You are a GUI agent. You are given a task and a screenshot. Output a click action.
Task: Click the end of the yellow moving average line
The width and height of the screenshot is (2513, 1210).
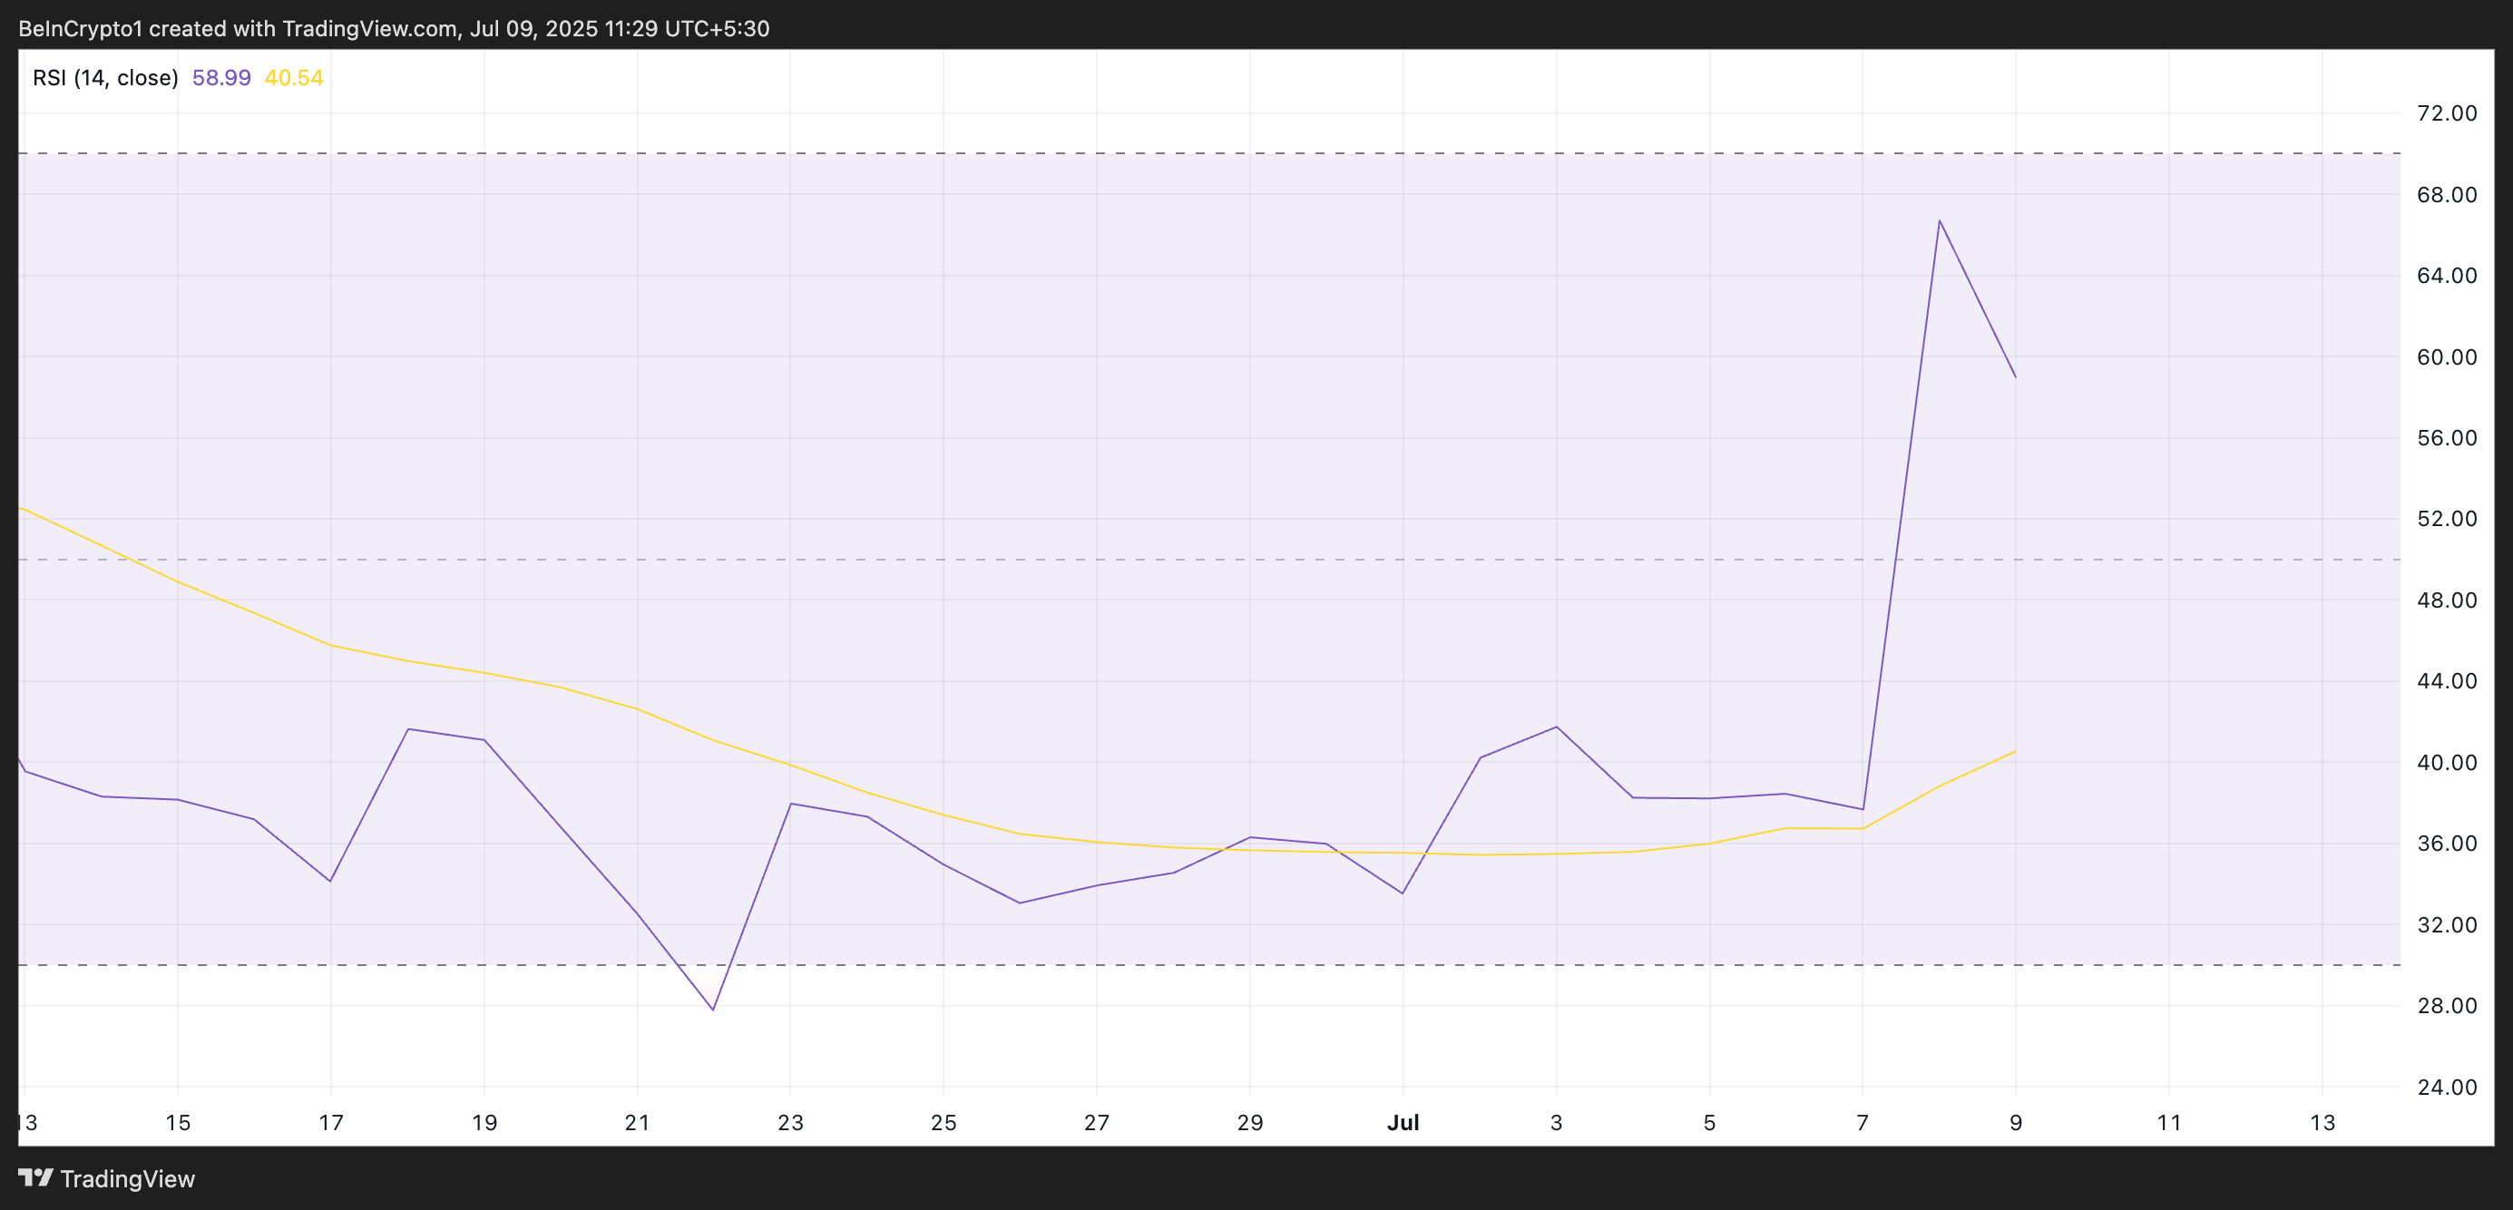coord(2015,752)
